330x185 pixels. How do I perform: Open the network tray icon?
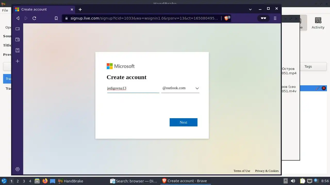click(309, 181)
